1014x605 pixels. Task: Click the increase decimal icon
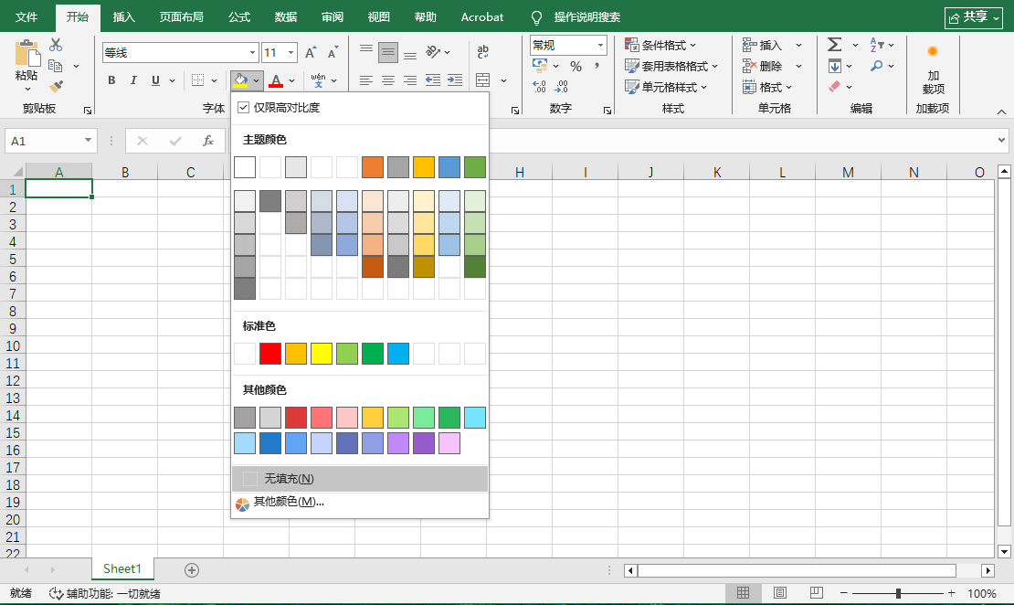coord(539,86)
